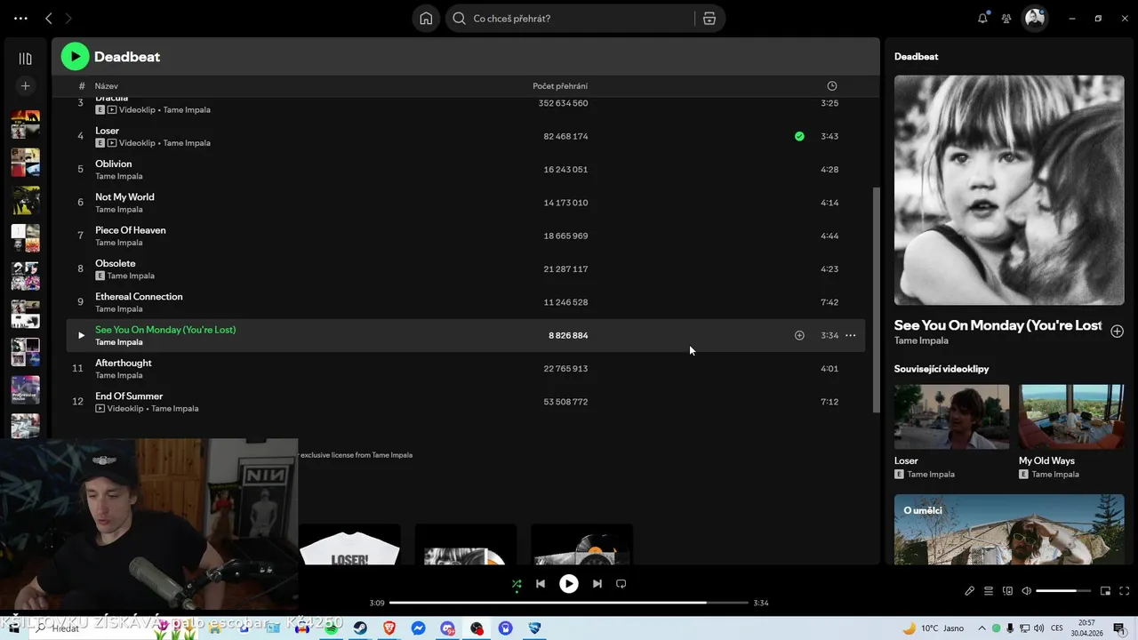Open the Friend Activity icon

1006,18
